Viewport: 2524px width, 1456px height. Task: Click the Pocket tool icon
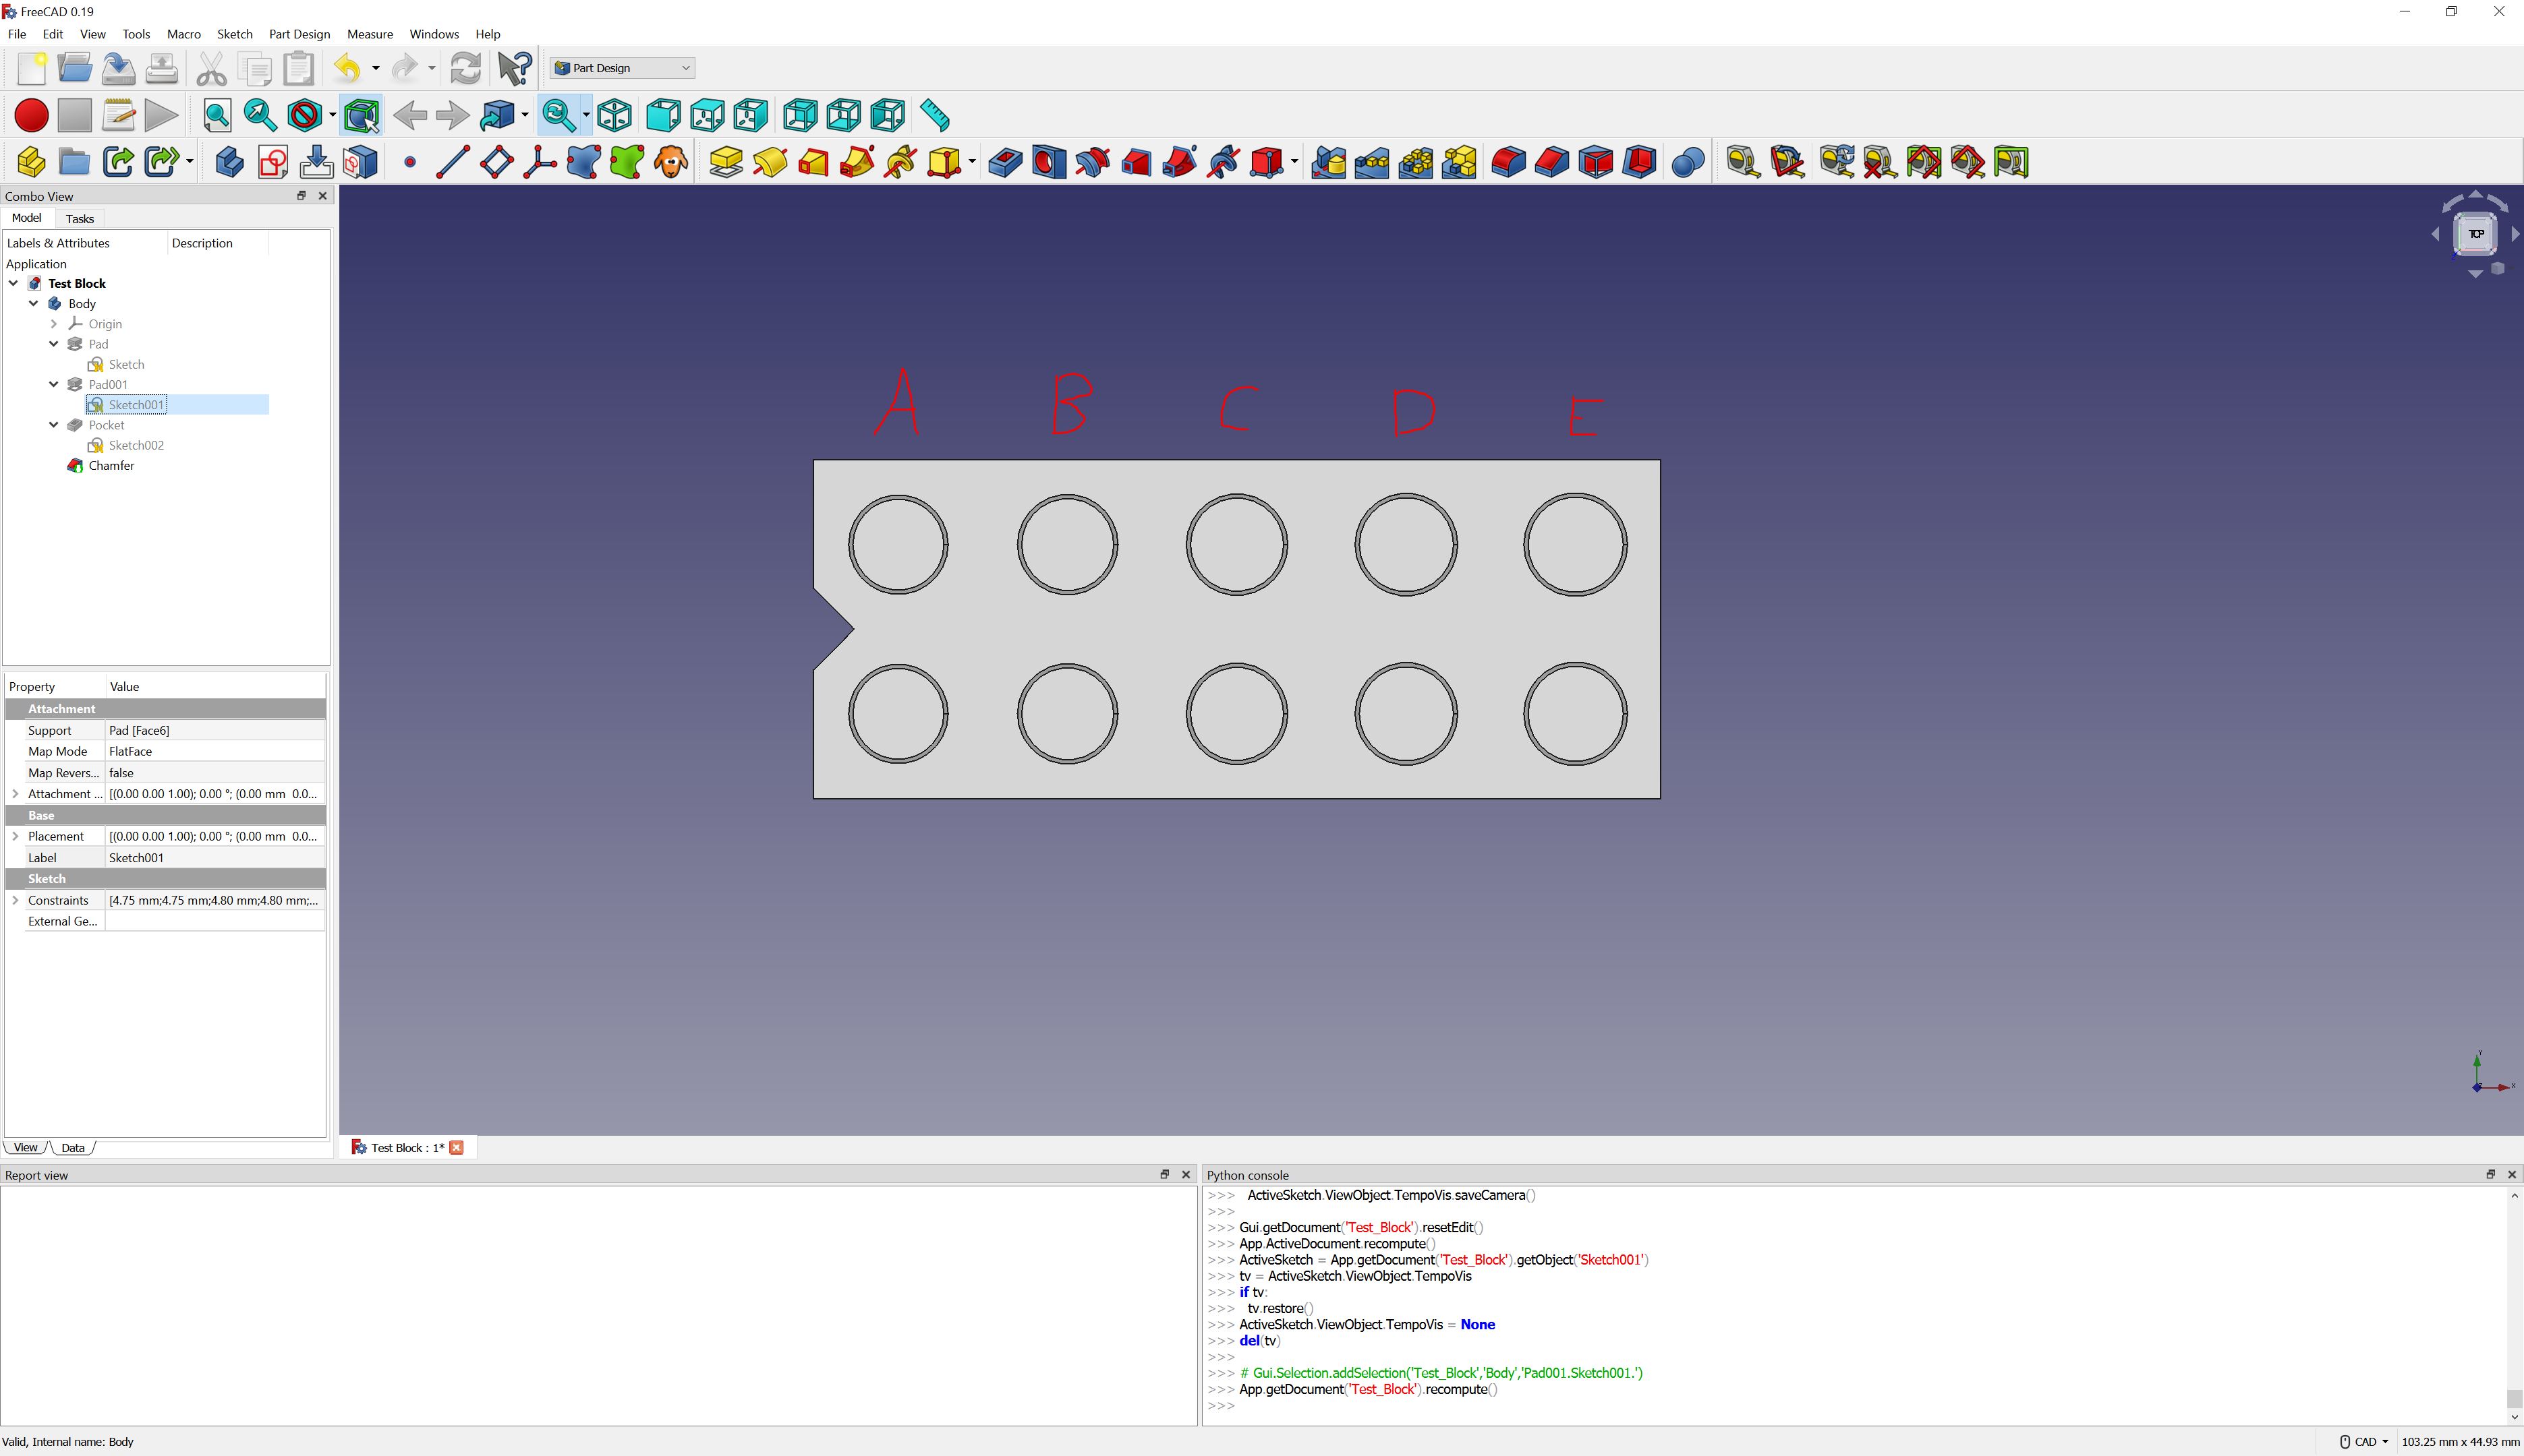pyautogui.click(x=1006, y=162)
